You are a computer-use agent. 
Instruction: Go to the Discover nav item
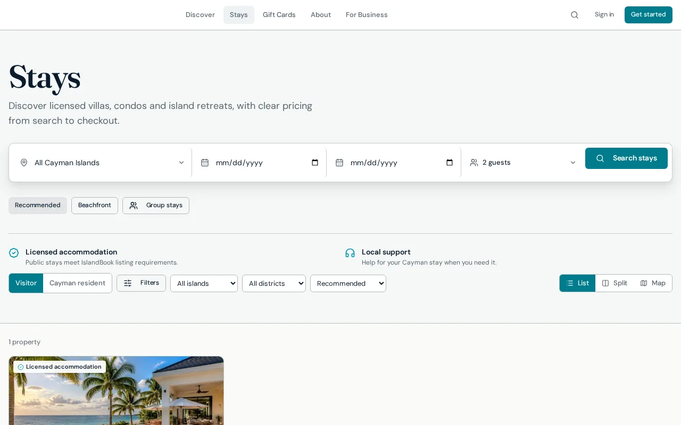click(x=200, y=15)
